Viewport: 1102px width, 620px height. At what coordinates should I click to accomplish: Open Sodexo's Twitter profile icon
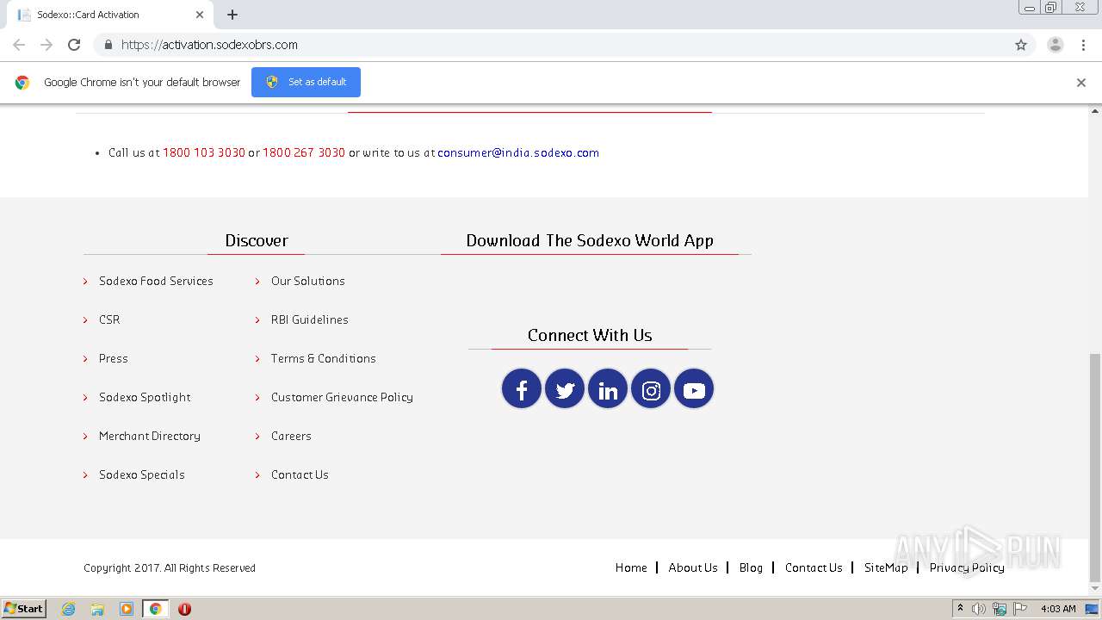(565, 389)
